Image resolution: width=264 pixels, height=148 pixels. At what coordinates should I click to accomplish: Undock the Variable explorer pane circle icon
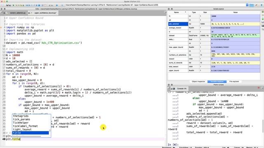point(172,9)
